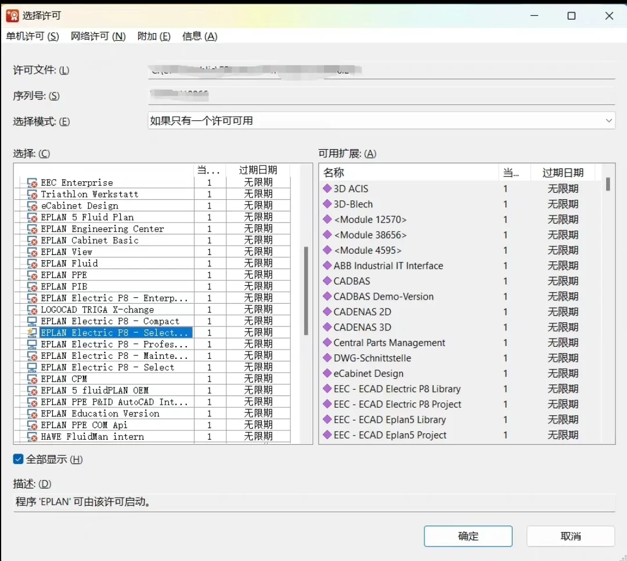Open the 选择模式 dropdown

point(608,121)
